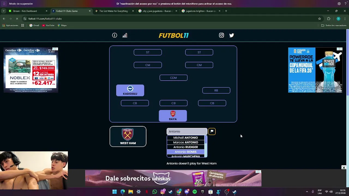Choose Antonio MARCHENA from suggestions
This screenshot has height=196, width=349.
coord(186,156)
